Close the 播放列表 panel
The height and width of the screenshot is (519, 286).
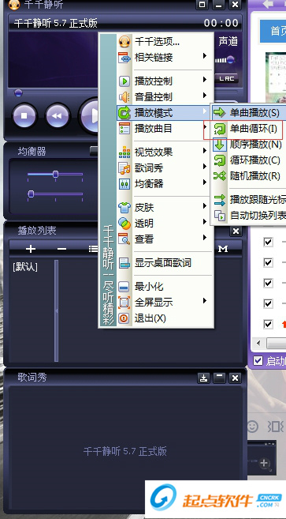tap(236, 231)
